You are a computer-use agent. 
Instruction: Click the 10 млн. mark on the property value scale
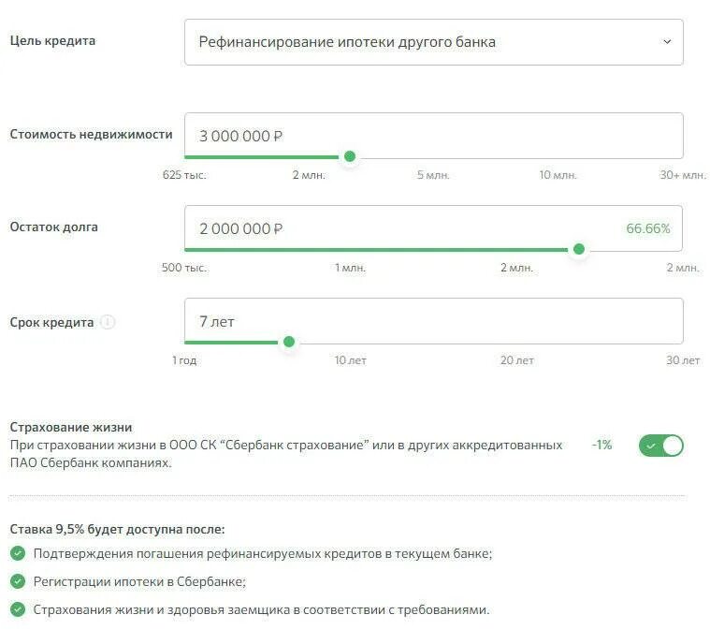coord(558,175)
